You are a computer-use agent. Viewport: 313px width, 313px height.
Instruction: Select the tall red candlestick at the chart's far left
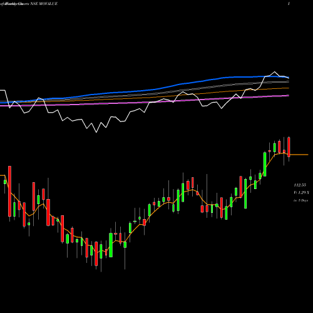point(9,191)
